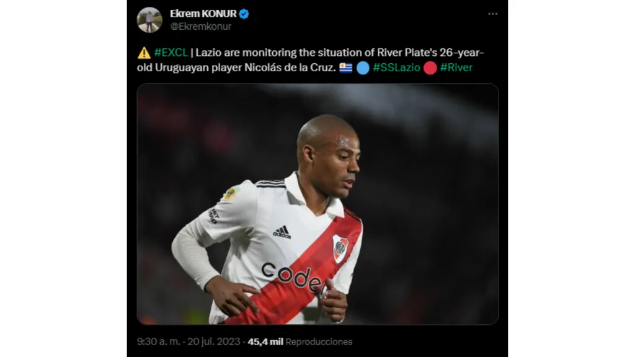
Task: Open the @Ekremkonur handle
Action: tap(200, 26)
